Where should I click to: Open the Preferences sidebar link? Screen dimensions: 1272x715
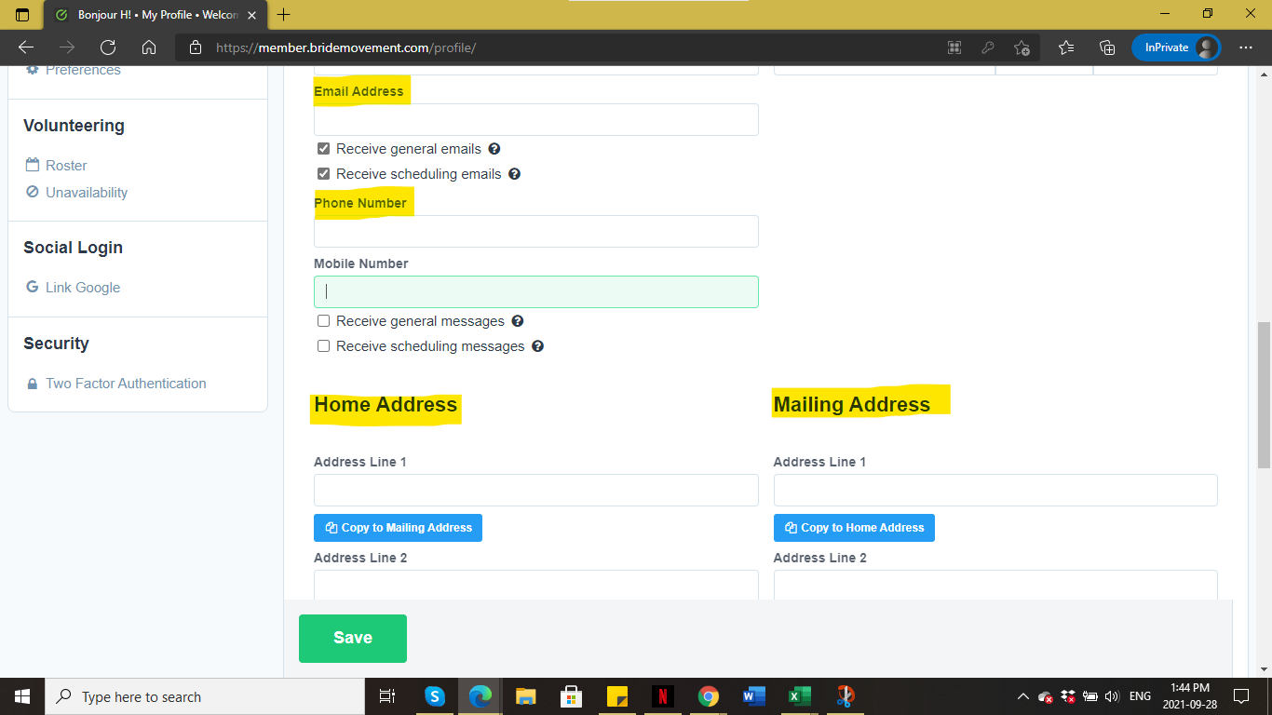pos(83,71)
